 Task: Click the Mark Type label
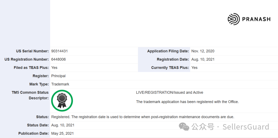coord(39,84)
